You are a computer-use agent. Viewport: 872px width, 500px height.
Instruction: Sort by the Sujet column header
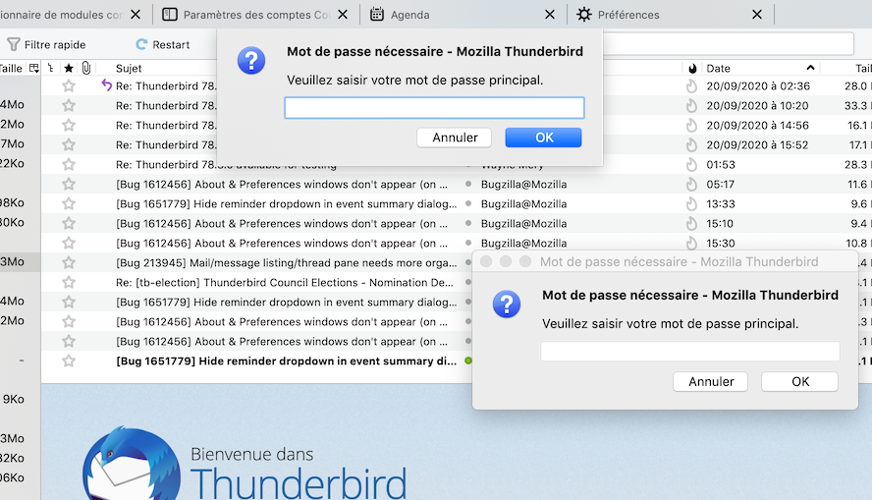[x=129, y=69]
